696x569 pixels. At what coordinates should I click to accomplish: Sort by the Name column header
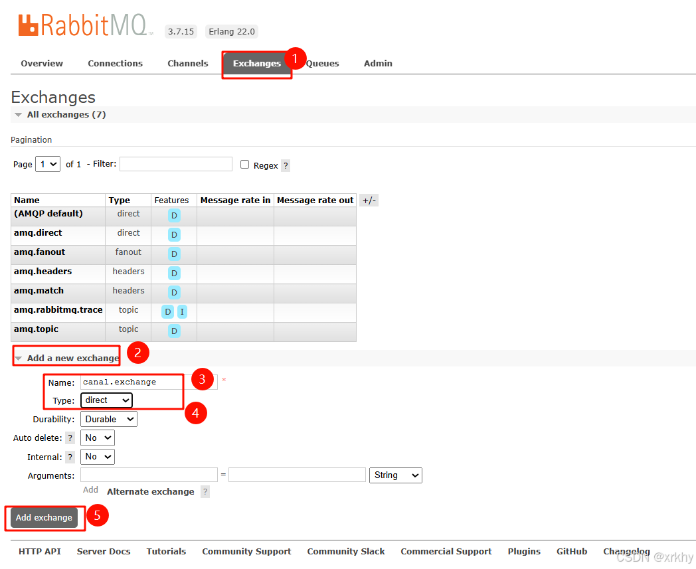27,200
